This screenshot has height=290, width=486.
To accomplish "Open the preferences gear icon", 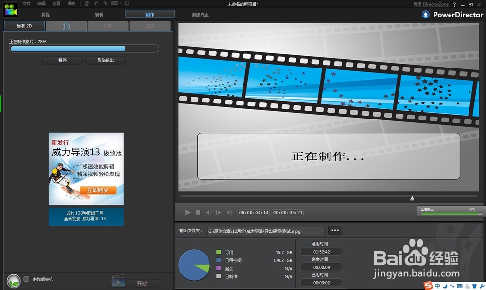I will coord(127,3).
